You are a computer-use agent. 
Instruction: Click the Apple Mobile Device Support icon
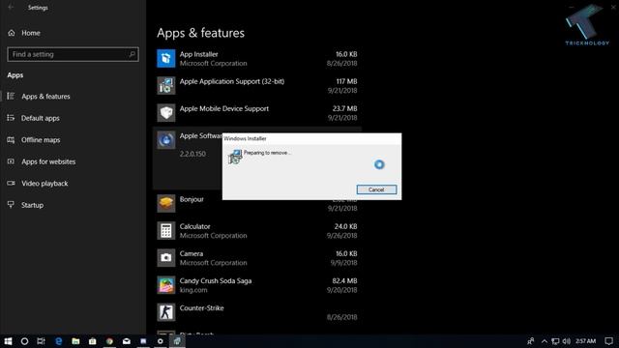point(165,113)
